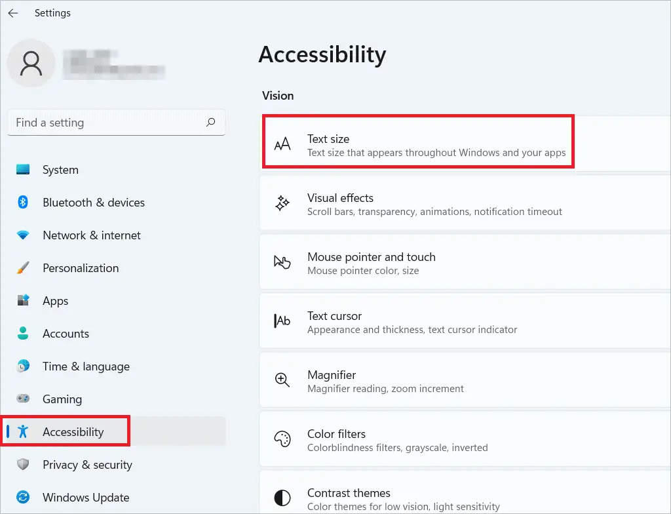The height and width of the screenshot is (514, 671).
Task: Open Visual effects settings
Action: point(465,203)
